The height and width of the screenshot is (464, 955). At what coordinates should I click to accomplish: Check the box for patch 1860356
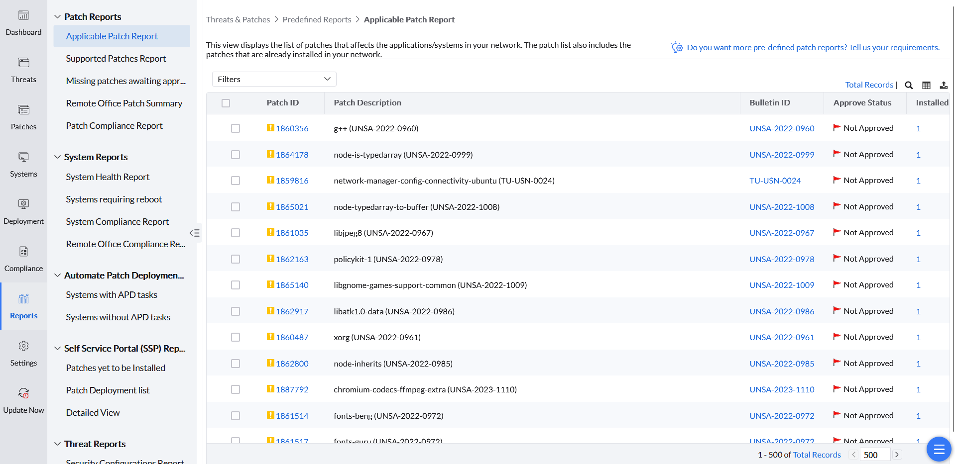click(236, 128)
